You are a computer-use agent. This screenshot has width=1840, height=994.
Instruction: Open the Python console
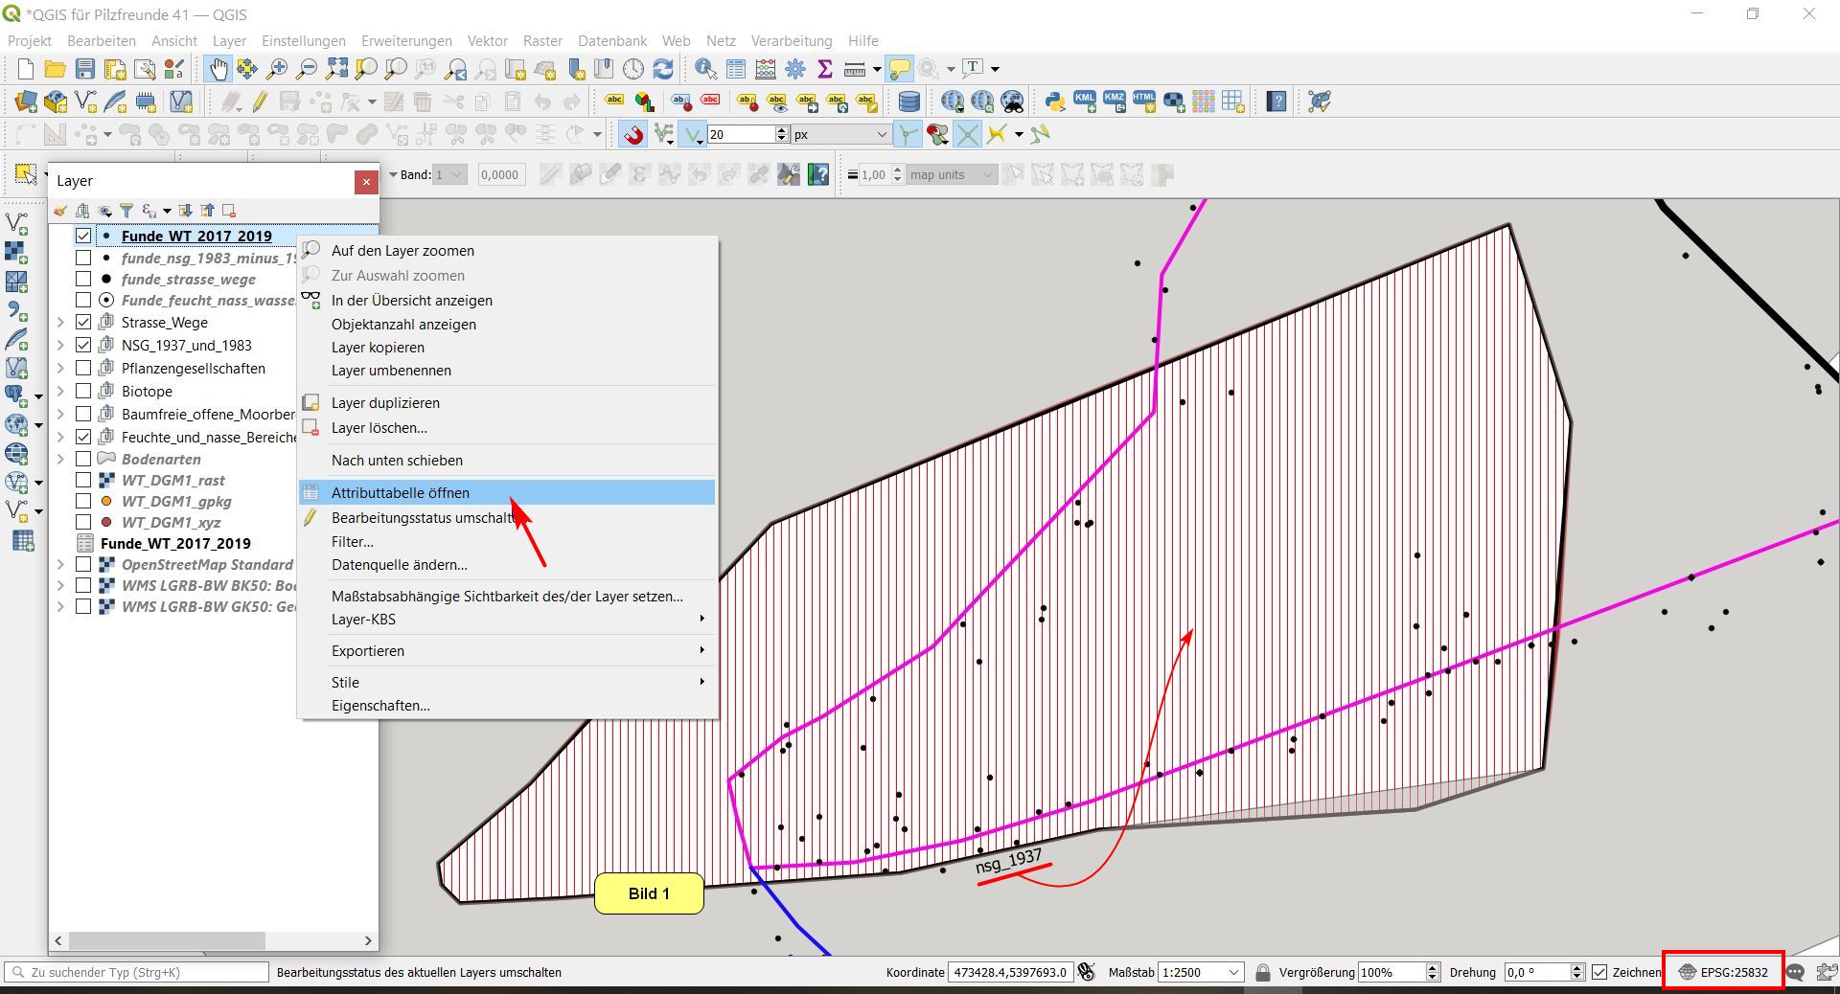1055,102
